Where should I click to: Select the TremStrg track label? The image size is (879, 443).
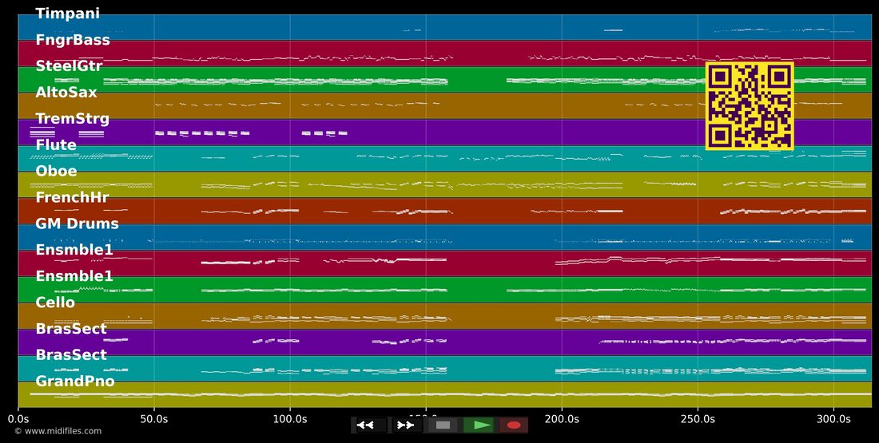[x=72, y=119]
